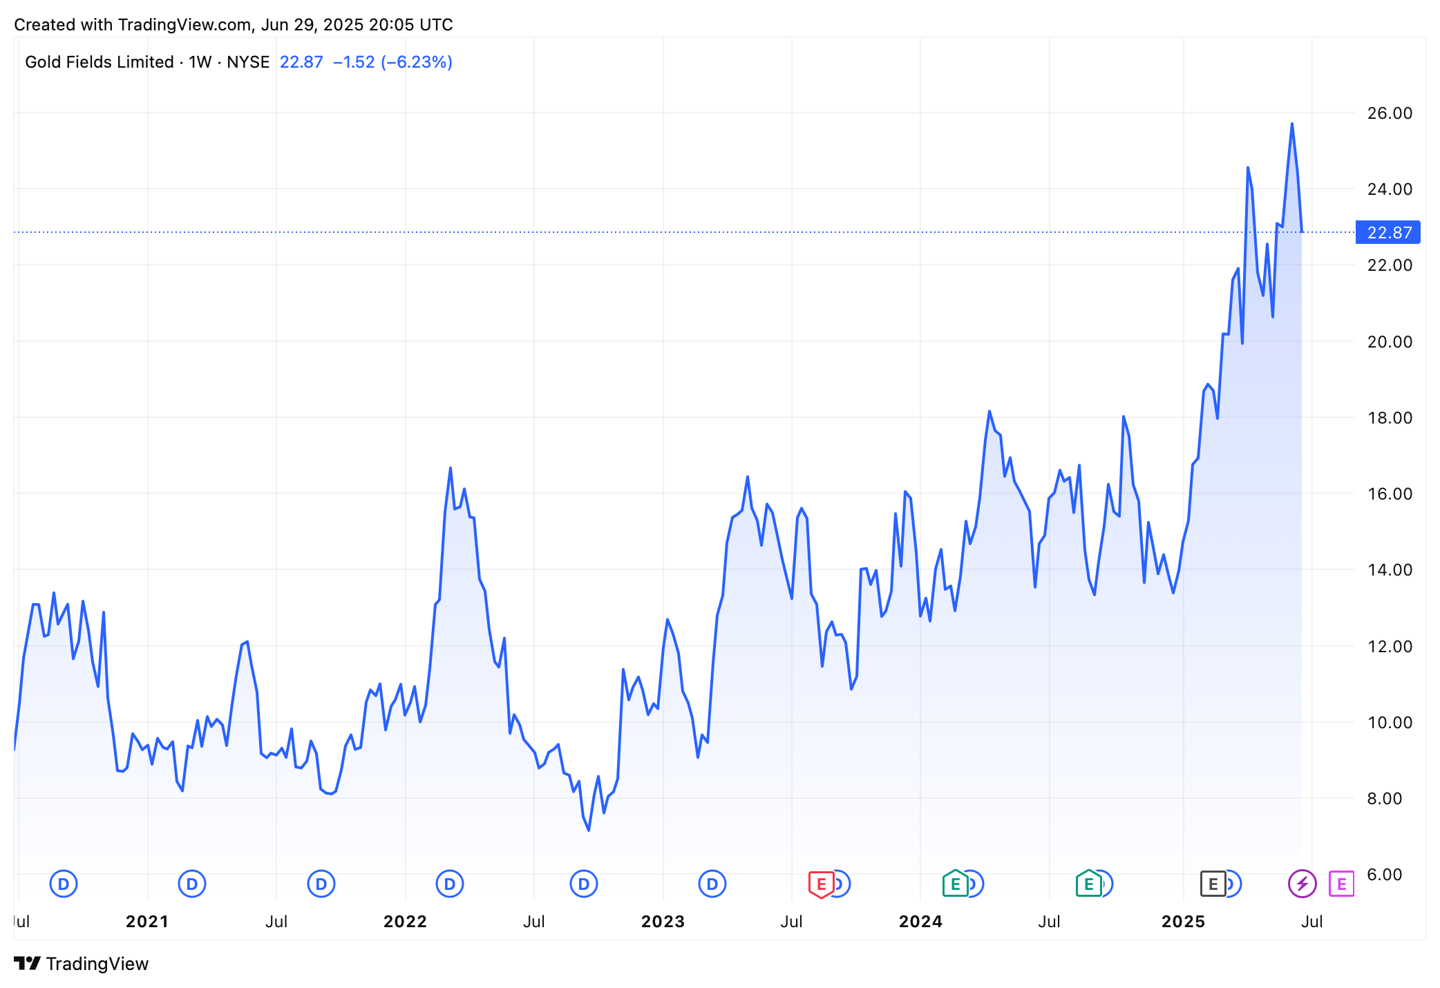
Task: Click Jul label between 2023 and 2024
Action: click(791, 921)
